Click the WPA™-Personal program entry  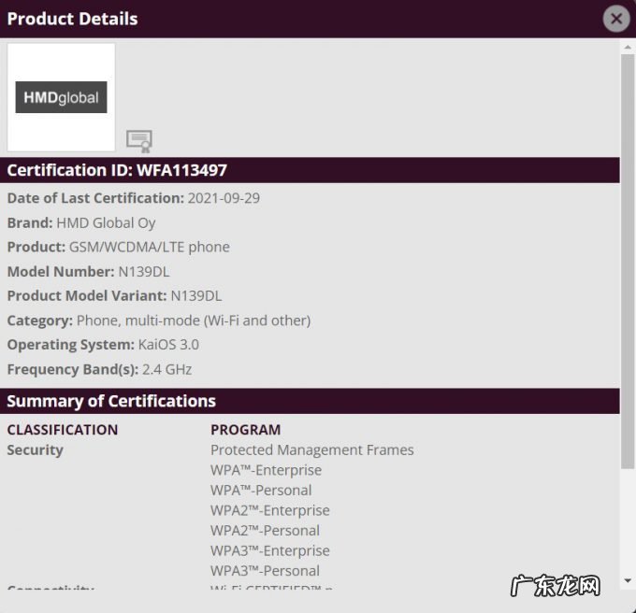tap(261, 491)
